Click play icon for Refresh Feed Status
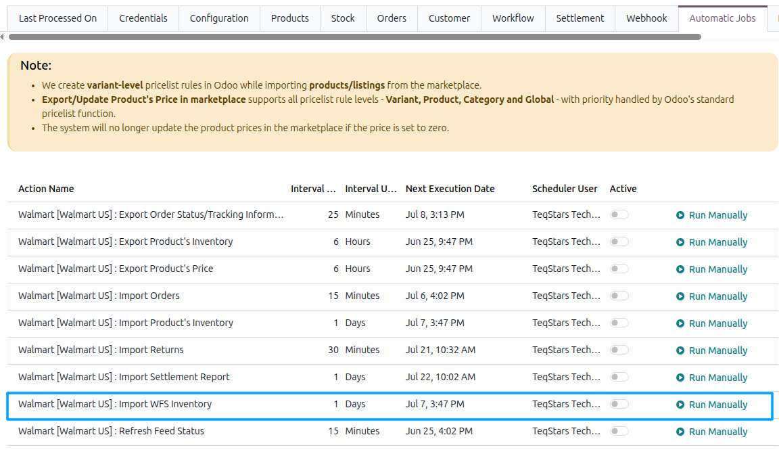 (x=680, y=432)
